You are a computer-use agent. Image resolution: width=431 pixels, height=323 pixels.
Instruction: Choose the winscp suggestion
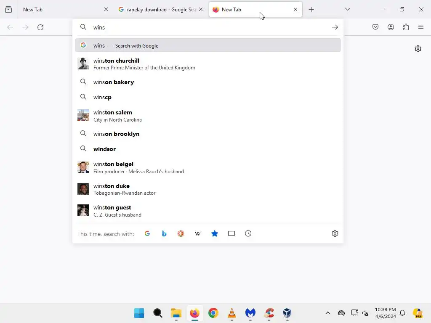click(x=208, y=97)
